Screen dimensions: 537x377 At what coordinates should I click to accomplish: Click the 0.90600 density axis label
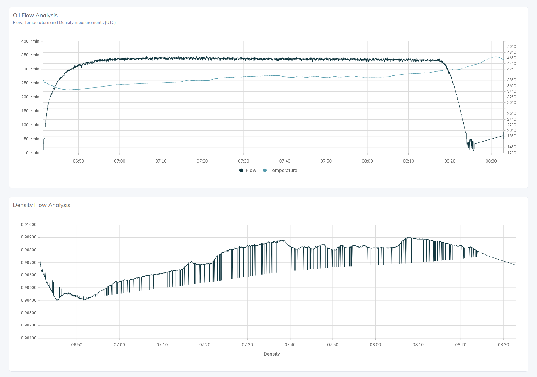[x=29, y=275]
